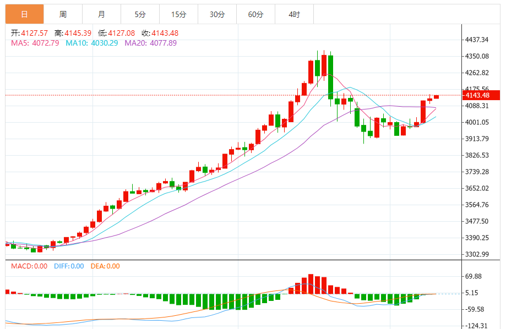
Task: Click the MA20 purple indicator label
Action: click(150, 43)
